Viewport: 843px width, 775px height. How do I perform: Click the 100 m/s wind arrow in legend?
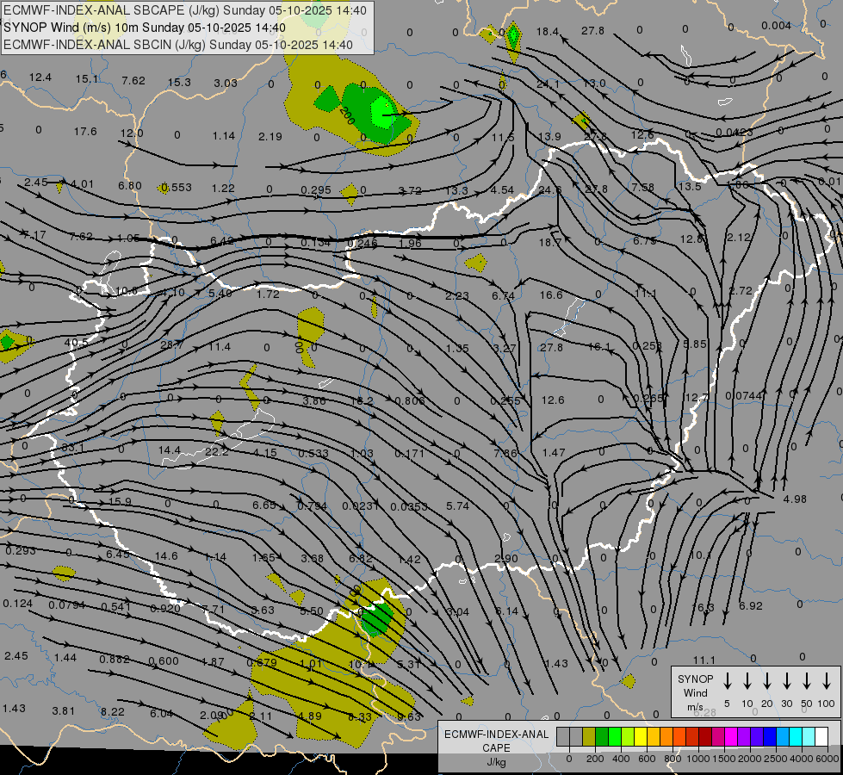827,681
